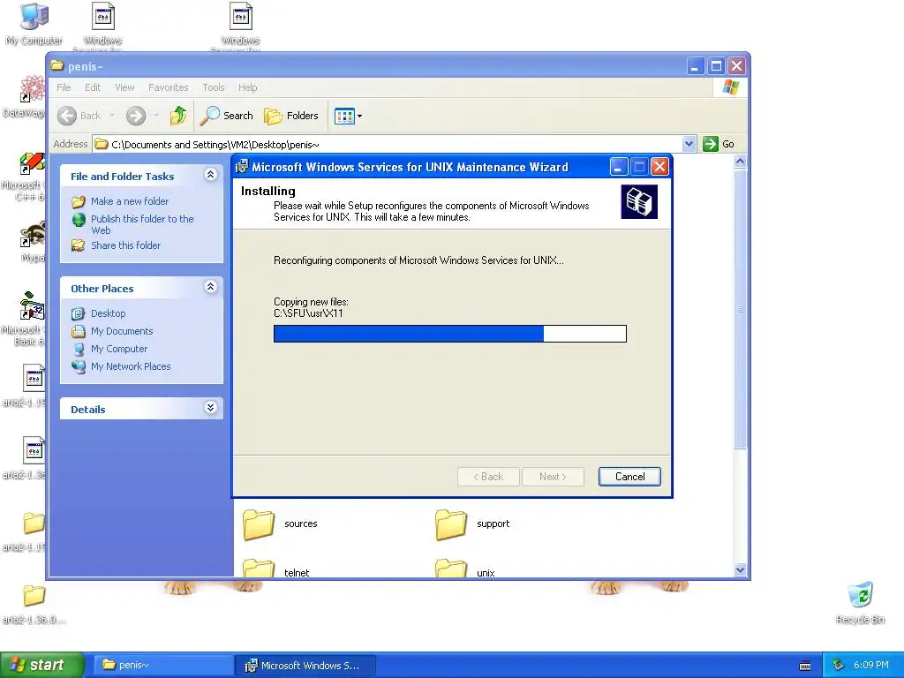Click the Search toolbar button in Explorer
This screenshot has width=904, height=678.
(x=227, y=116)
